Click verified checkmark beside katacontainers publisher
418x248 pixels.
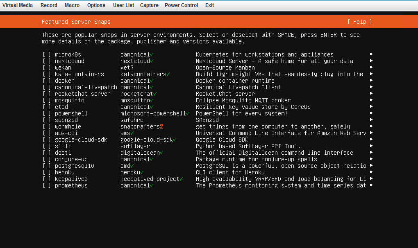168,74
